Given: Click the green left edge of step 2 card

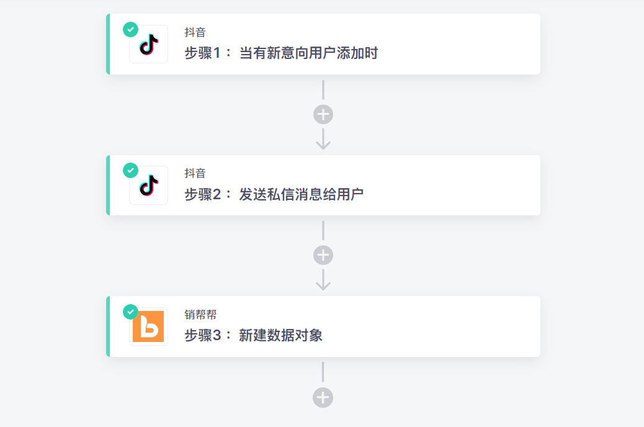Looking at the screenshot, I should [x=108, y=185].
